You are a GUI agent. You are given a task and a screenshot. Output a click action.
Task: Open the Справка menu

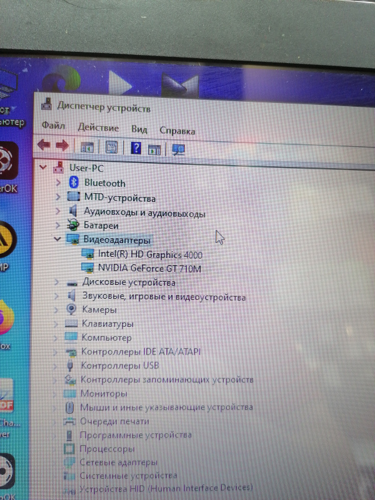(x=177, y=131)
